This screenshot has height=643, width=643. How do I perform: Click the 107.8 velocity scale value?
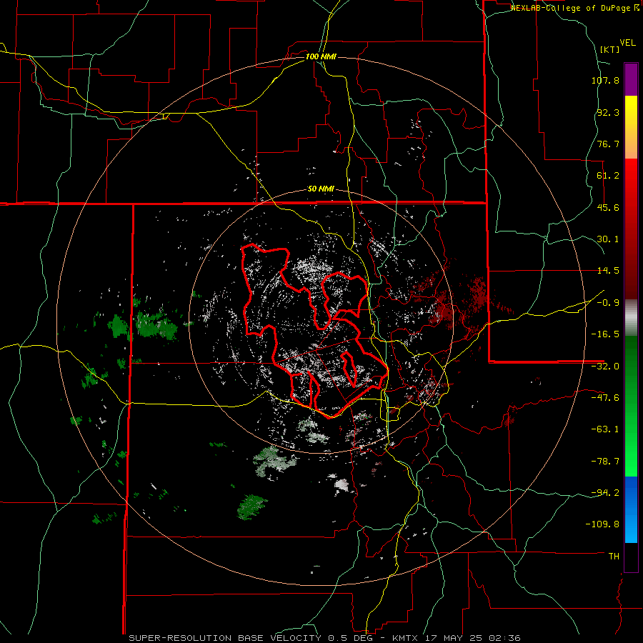click(605, 80)
